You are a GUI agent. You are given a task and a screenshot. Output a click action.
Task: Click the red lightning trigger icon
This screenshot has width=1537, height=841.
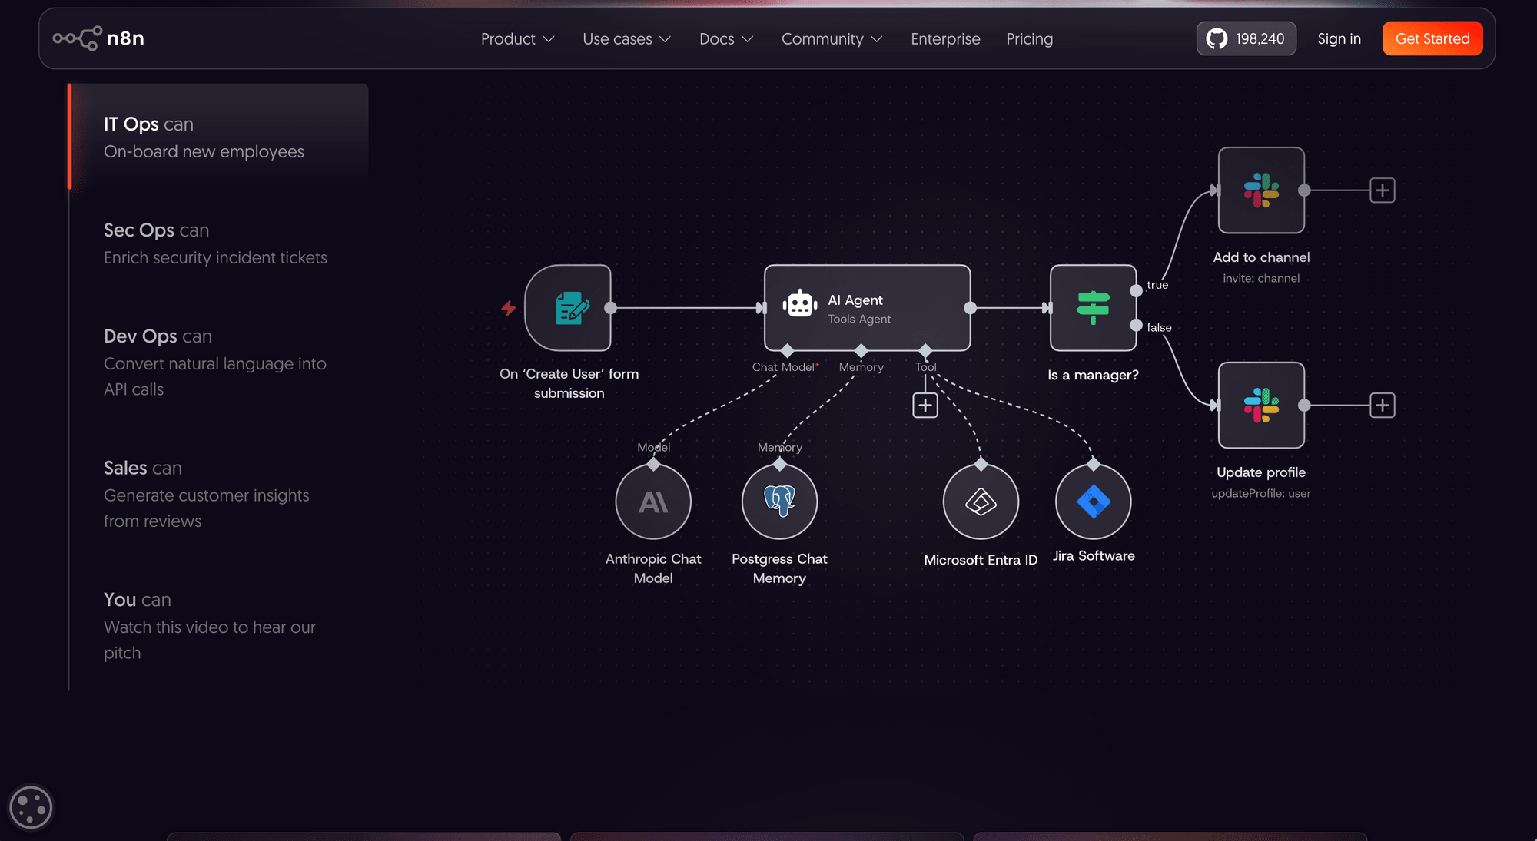coord(508,308)
